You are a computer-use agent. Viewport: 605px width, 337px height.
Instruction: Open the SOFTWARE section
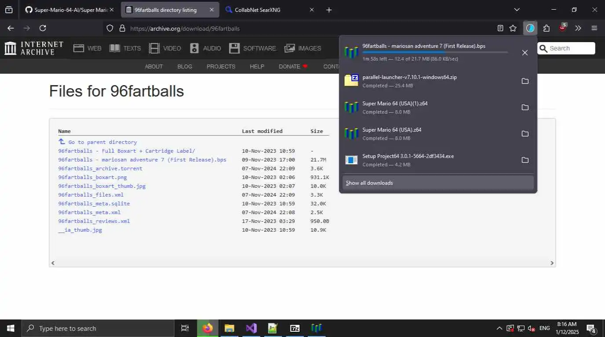pyautogui.click(x=253, y=48)
